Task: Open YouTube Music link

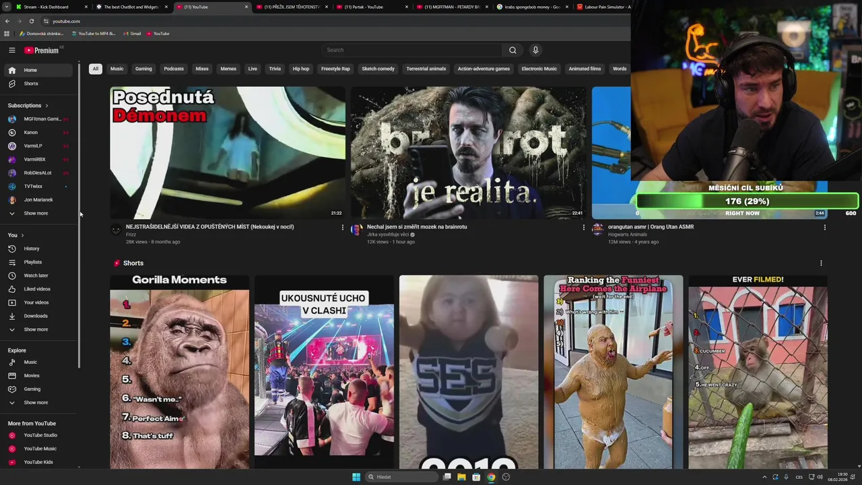Action: tap(38, 449)
